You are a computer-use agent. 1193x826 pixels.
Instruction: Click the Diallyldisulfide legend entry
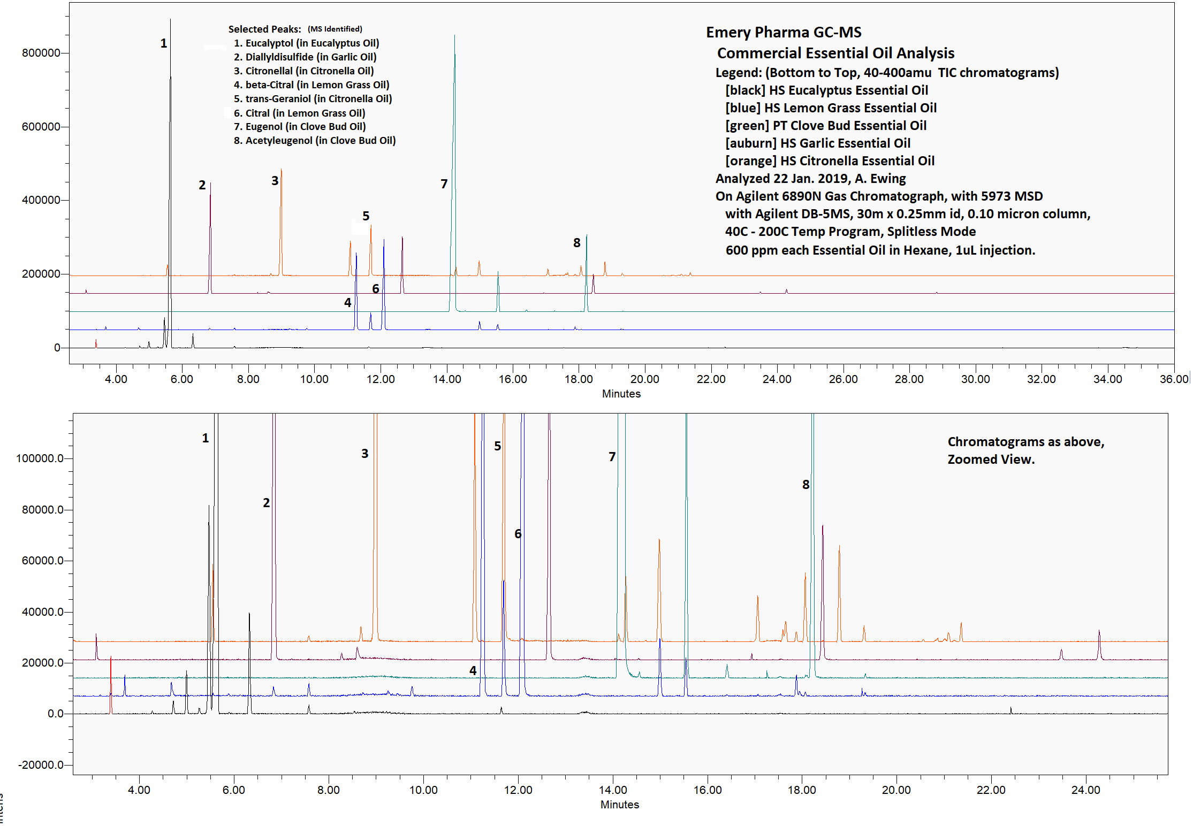click(x=305, y=57)
